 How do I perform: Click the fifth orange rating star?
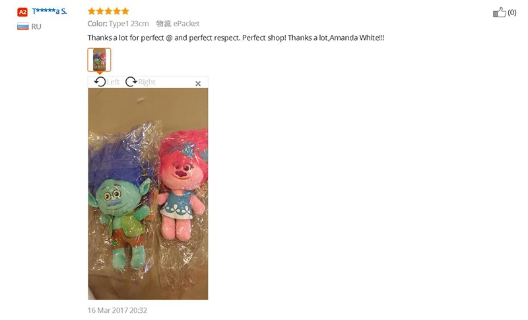125,11
